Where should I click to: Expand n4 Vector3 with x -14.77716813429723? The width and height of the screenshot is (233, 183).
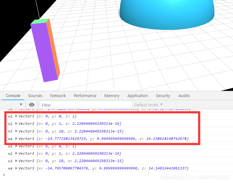point(16,139)
